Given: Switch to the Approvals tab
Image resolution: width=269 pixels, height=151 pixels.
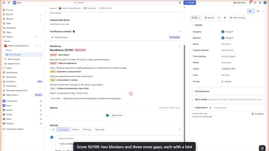Looking at the screenshot, I should [x=100, y=130].
